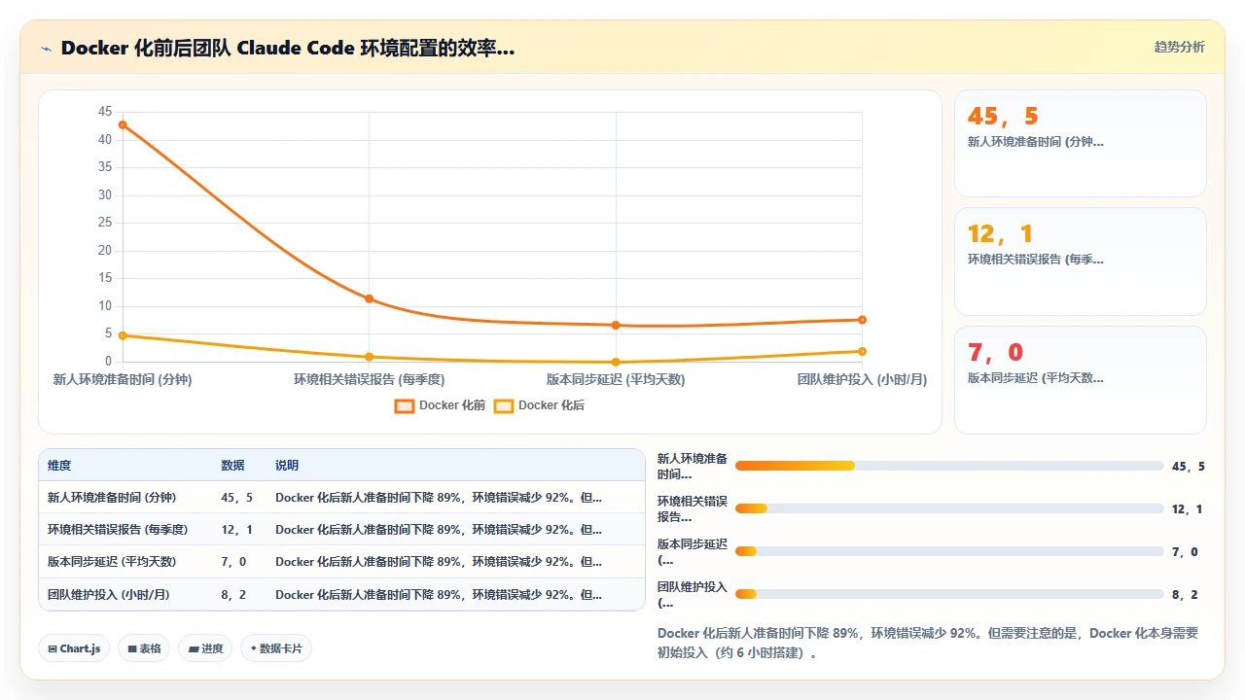This screenshot has width=1245, height=700.
Task: Toggle the Docker 化前 legend swatch
Action: [405, 405]
